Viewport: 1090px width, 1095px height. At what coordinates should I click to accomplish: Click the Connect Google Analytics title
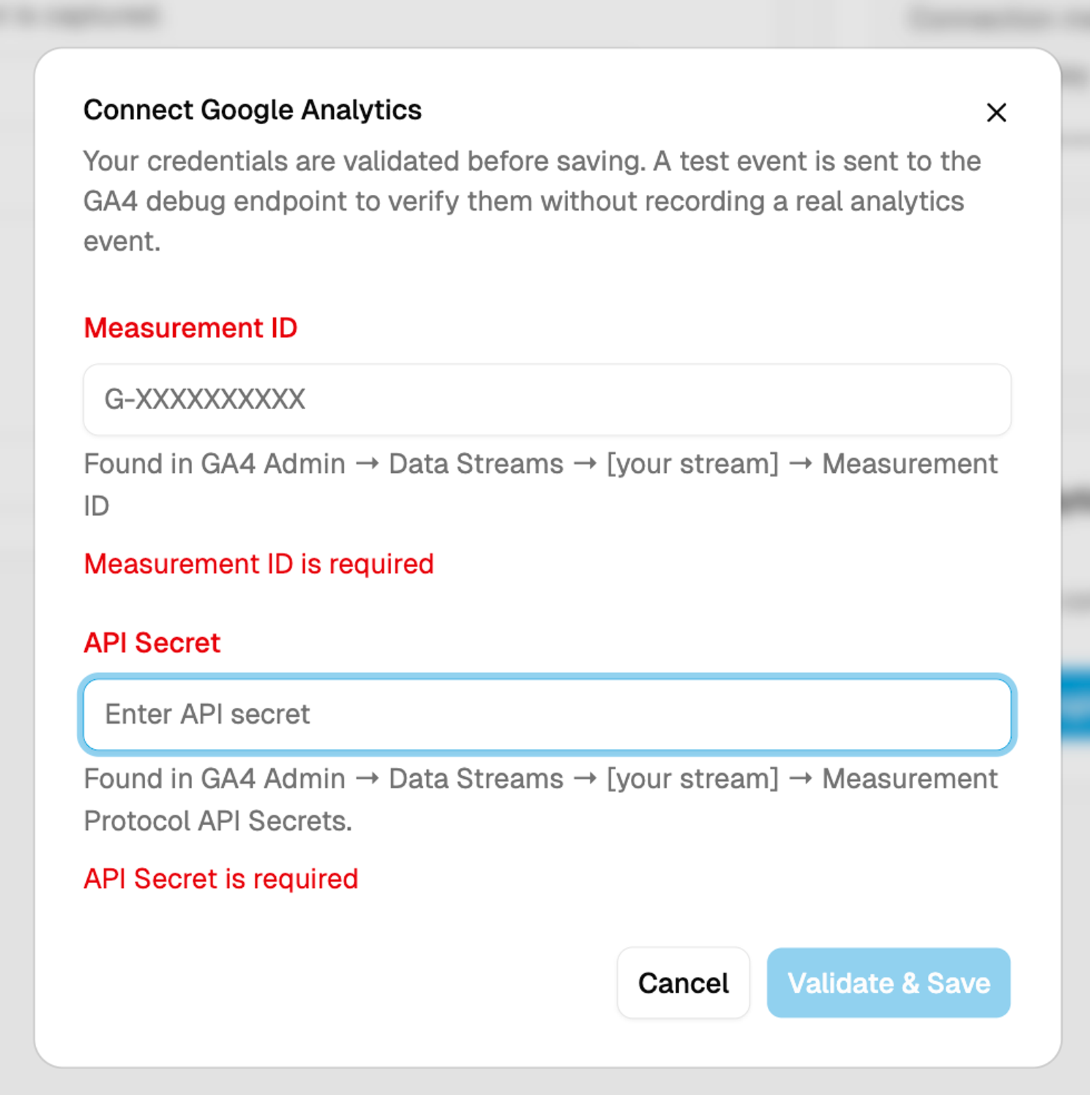tap(253, 110)
